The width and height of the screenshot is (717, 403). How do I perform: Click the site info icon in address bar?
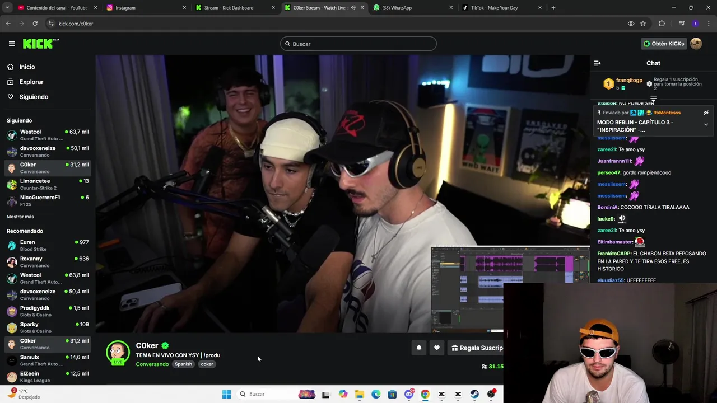coord(51,24)
